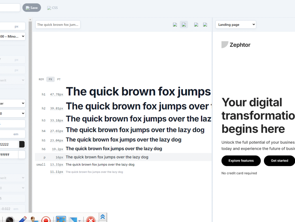Click the Explore features button

pos(241,161)
